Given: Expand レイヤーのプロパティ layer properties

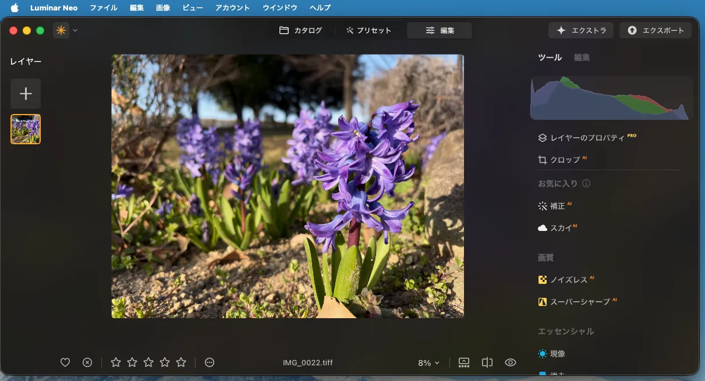Looking at the screenshot, I should point(587,138).
